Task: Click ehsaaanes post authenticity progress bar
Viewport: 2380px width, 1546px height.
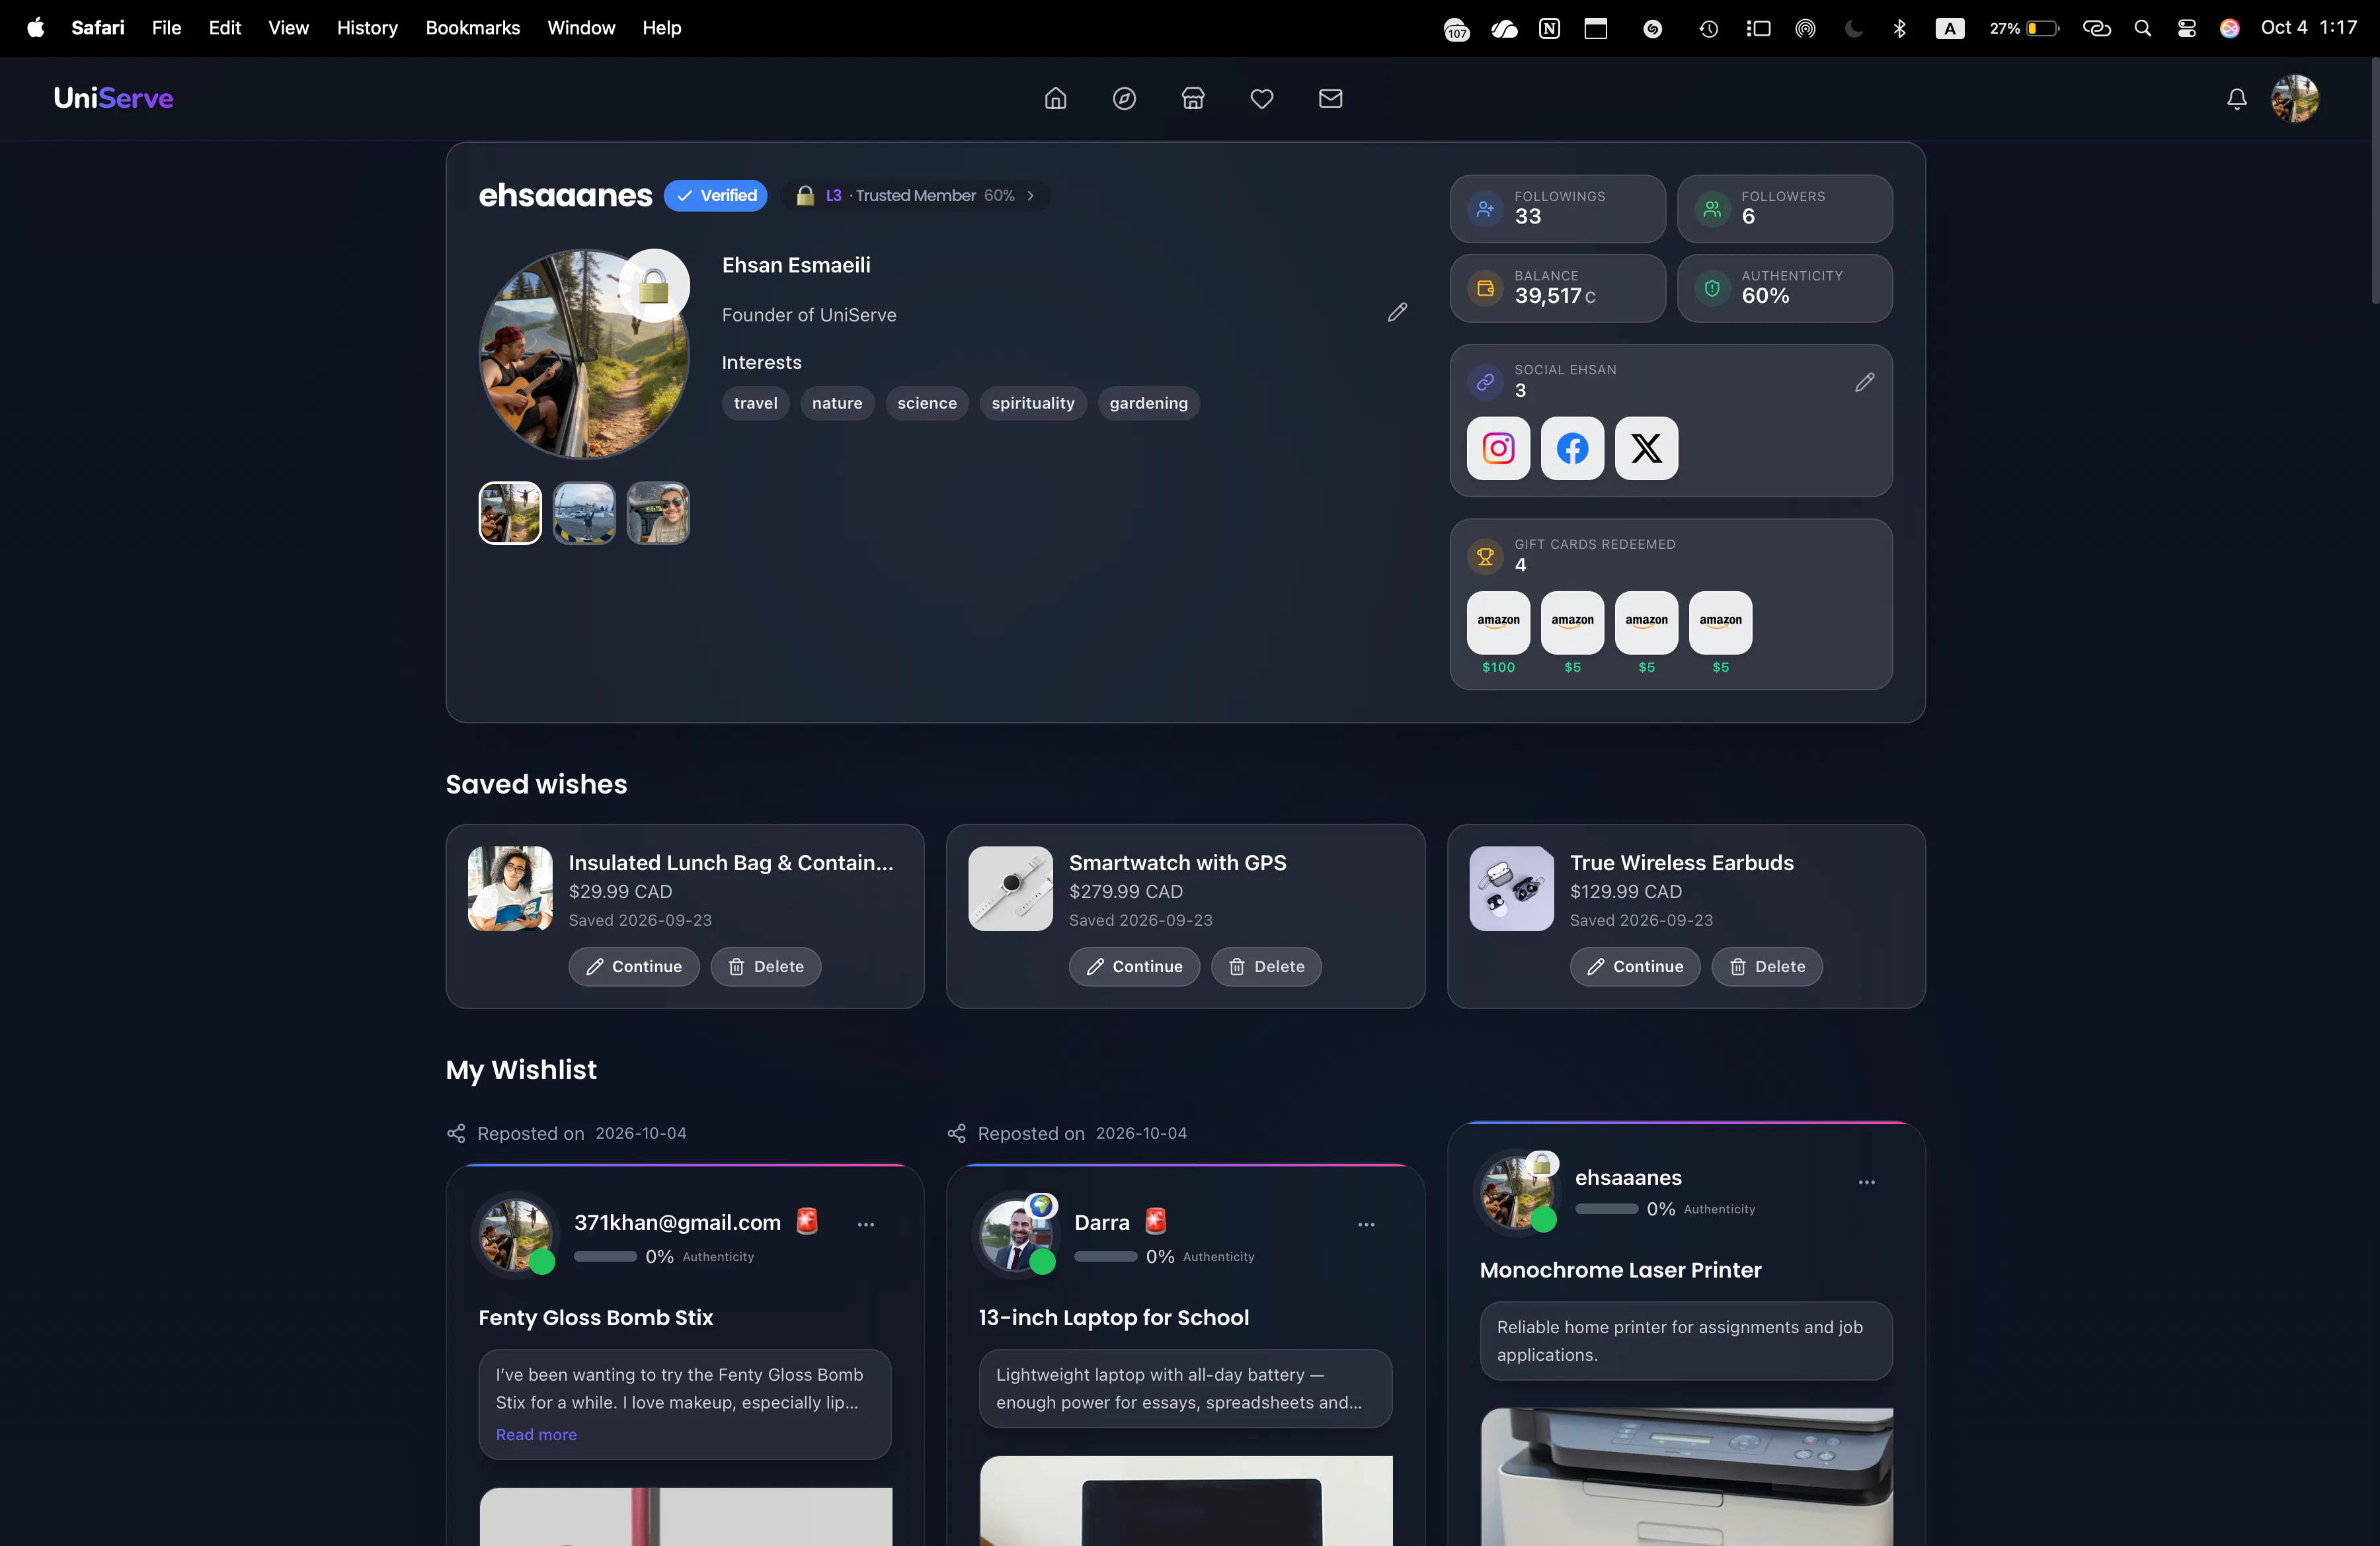Action: coord(1606,1209)
